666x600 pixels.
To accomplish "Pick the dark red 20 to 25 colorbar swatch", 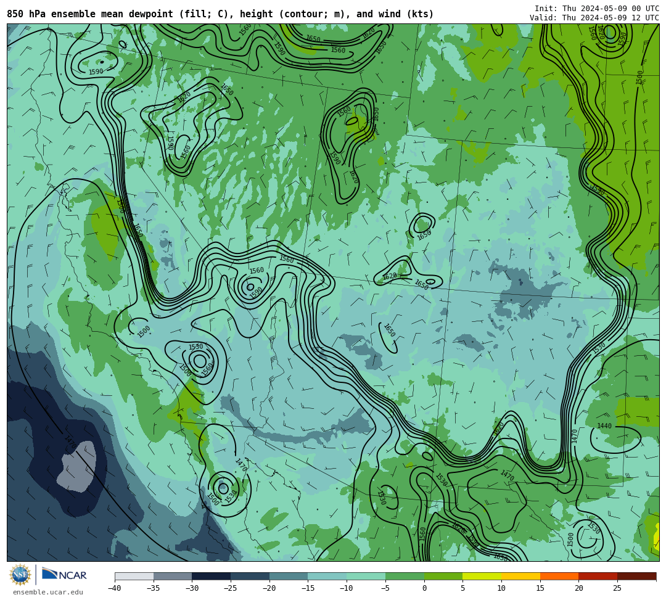I will [x=598, y=576].
